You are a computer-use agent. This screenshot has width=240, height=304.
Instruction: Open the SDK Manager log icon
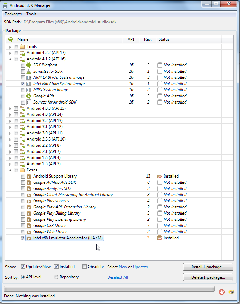pos(231,292)
